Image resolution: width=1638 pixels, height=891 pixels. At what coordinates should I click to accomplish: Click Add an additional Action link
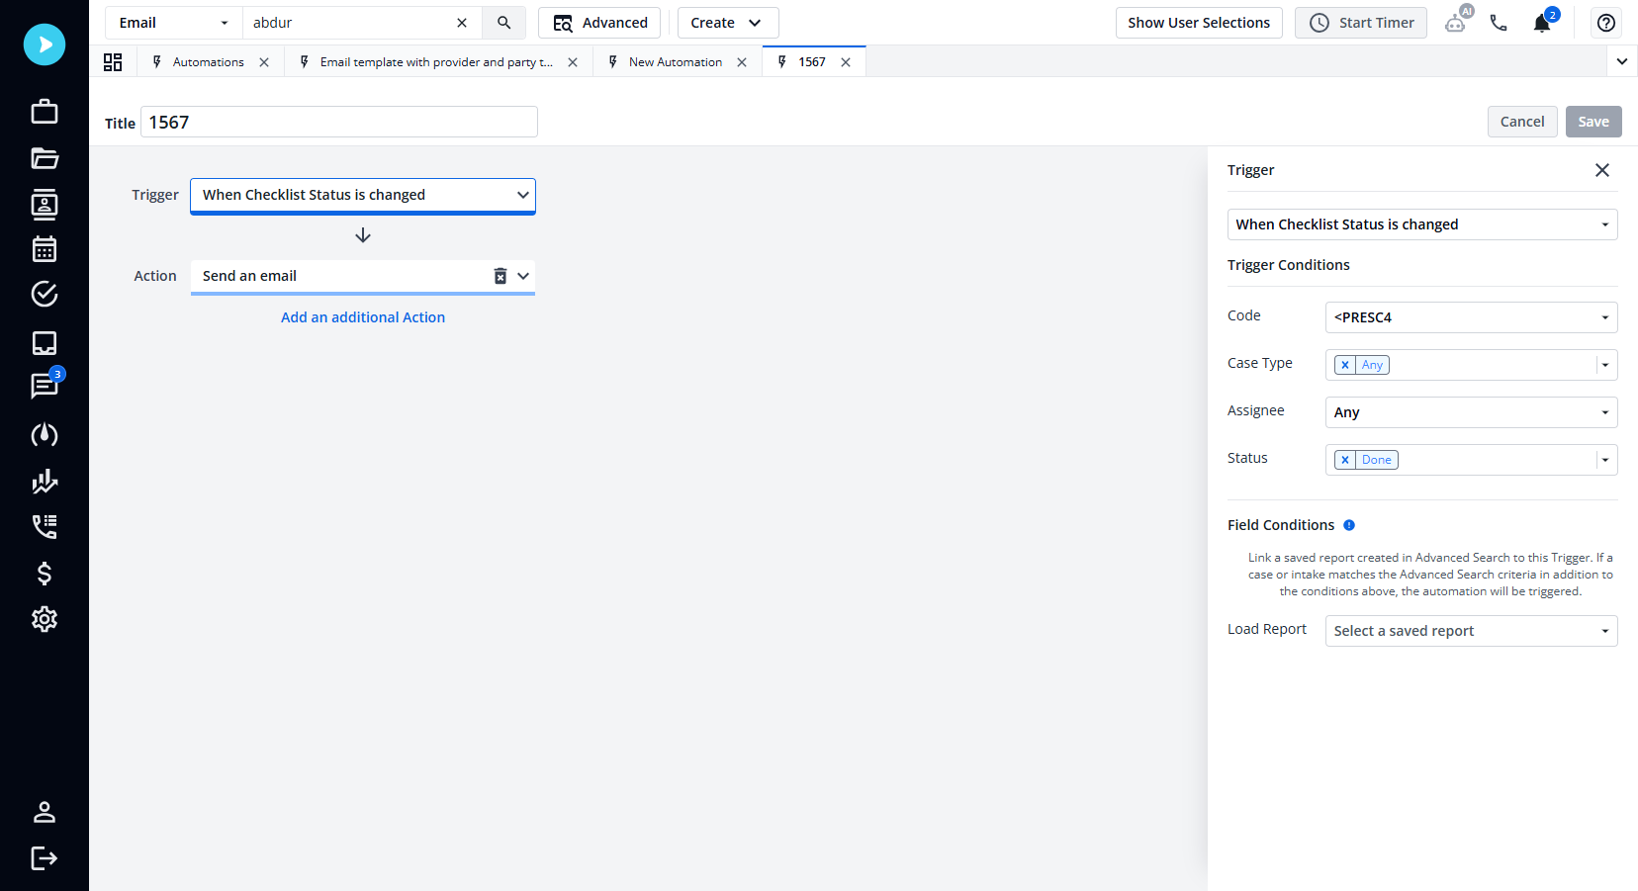tap(362, 316)
